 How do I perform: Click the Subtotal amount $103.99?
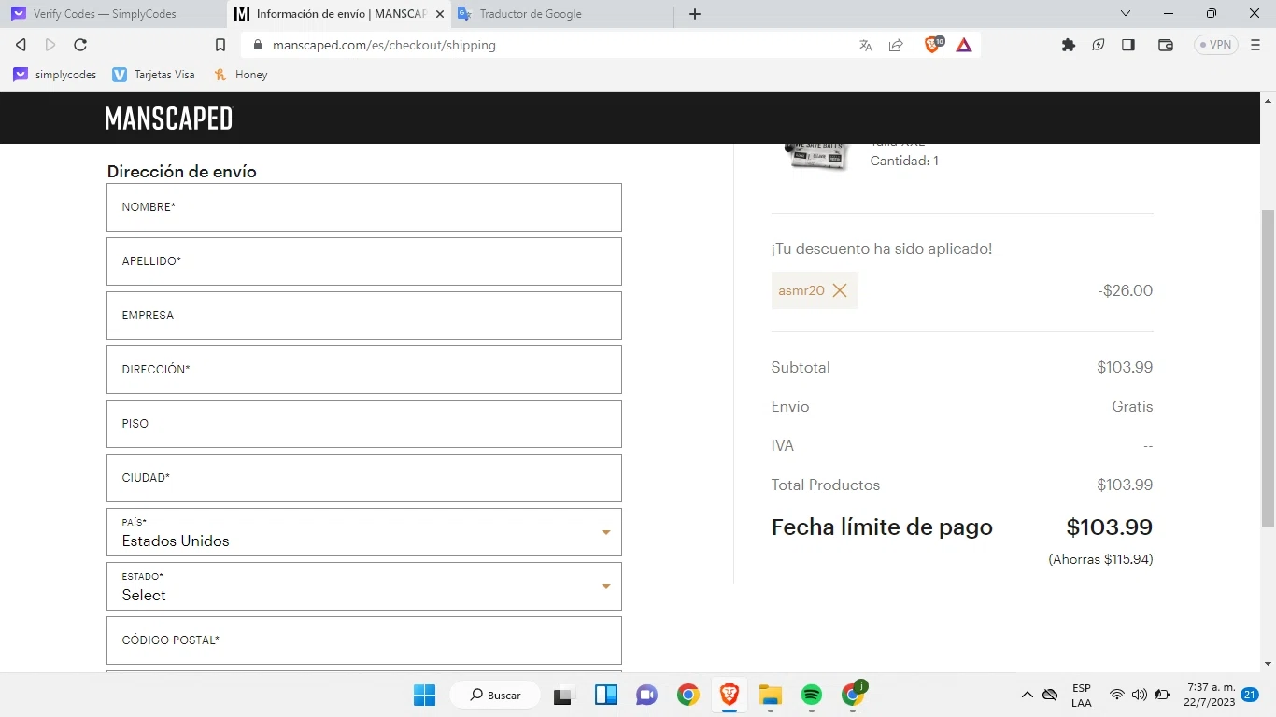coord(1125,367)
